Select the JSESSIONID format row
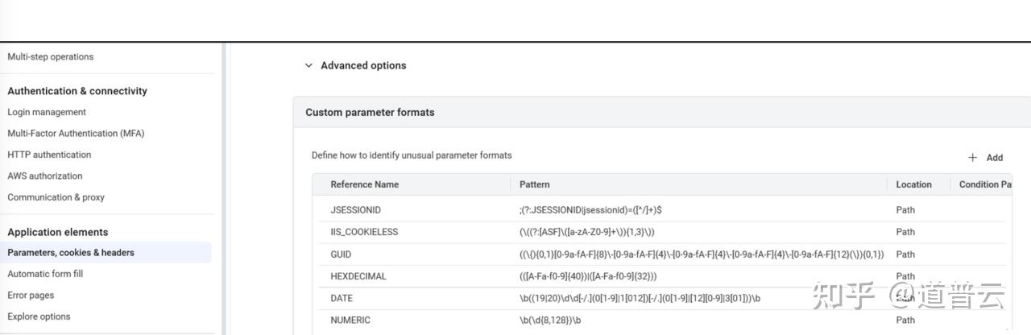Image resolution: width=1031 pixels, height=335 pixels. (x=355, y=210)
